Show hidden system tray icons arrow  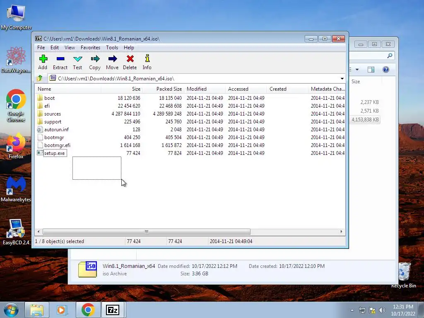[352, 310]
